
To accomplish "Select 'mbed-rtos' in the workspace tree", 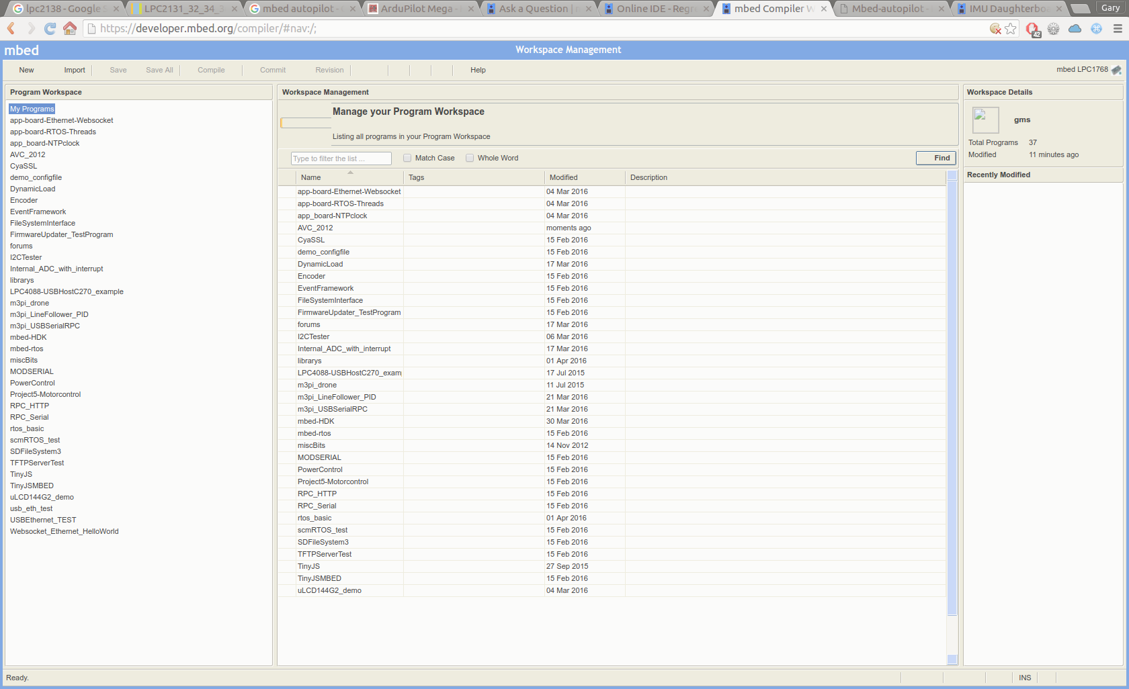I will tap(27, 349).
